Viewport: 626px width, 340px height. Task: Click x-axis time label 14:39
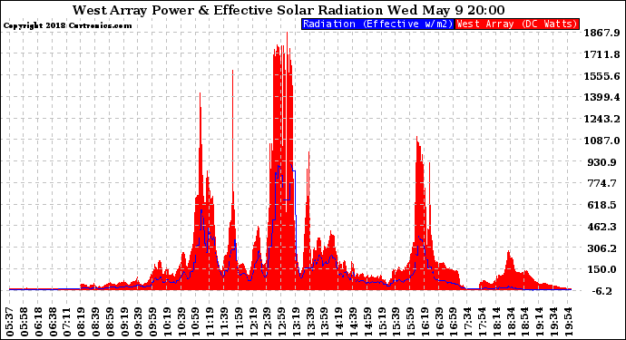point(353,322)
